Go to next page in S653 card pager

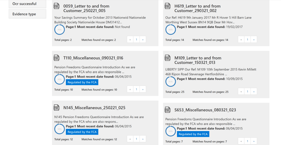coord(254,141)
